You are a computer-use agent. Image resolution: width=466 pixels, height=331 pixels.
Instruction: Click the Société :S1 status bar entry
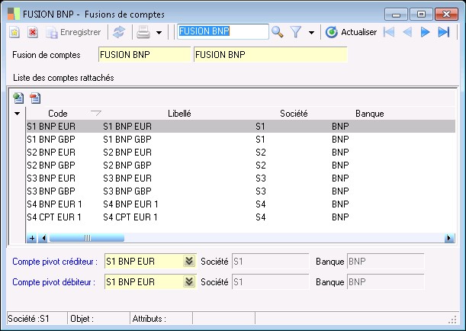click(x=37, y=319)
